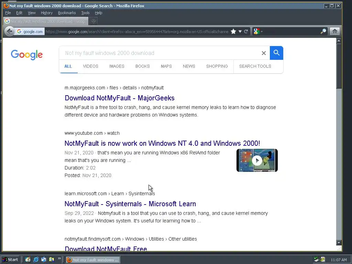Switch to the SHOPPING results tab

click(217, 66)
